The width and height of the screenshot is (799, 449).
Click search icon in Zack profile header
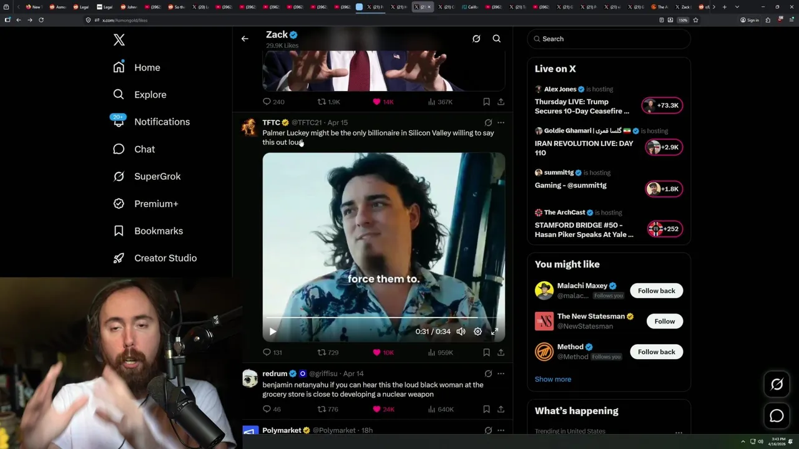(497, 39)
